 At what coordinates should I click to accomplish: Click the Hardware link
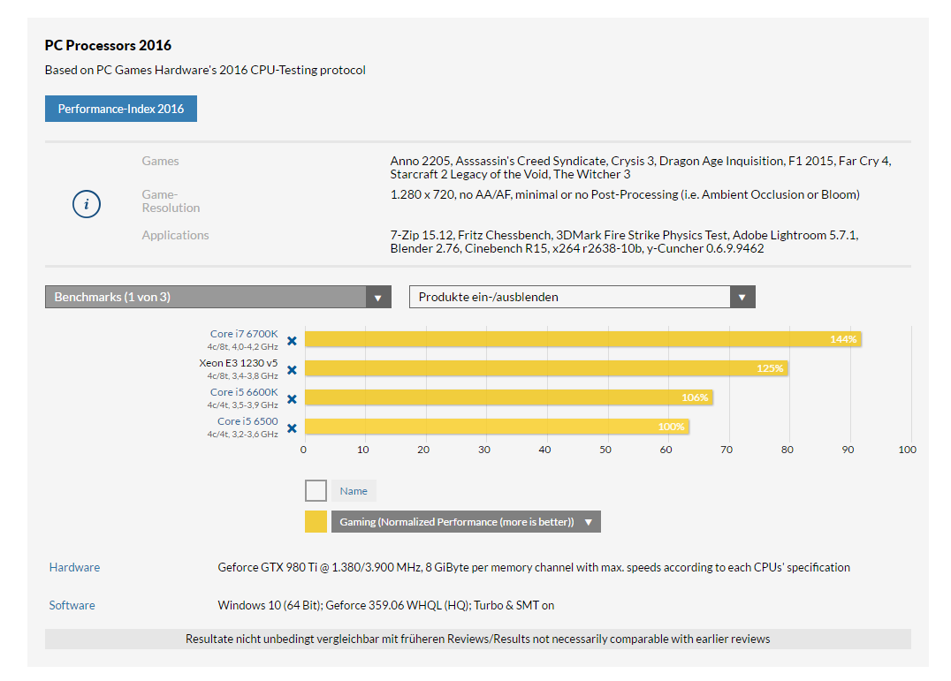point(74,567)
